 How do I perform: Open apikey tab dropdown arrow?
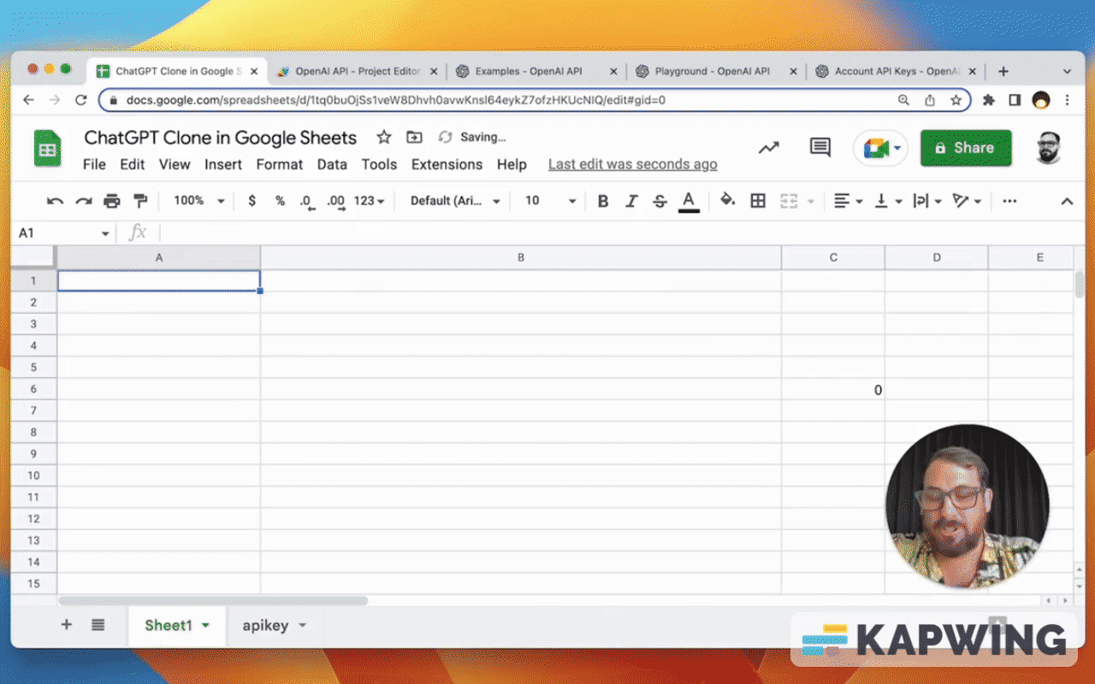(x=302, y=626)
